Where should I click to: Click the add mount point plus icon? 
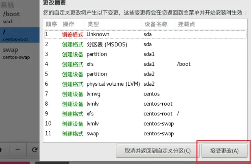click(2, 150)
